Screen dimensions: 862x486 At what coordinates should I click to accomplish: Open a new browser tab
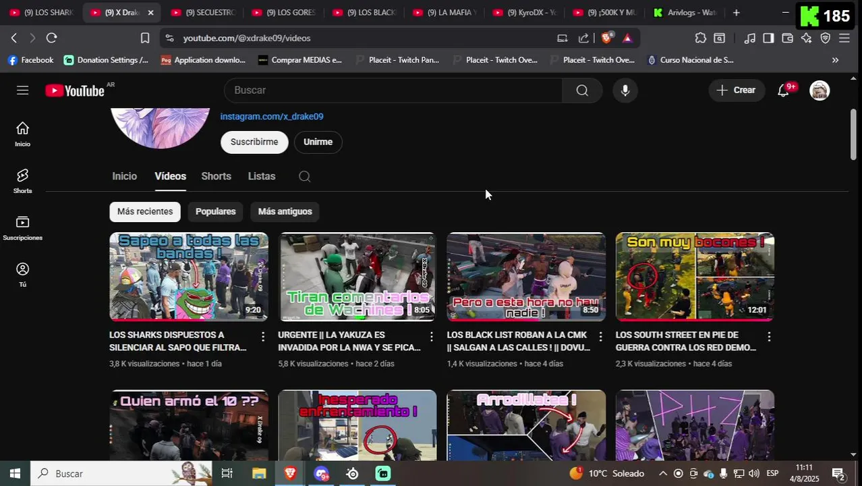[736, 13]
